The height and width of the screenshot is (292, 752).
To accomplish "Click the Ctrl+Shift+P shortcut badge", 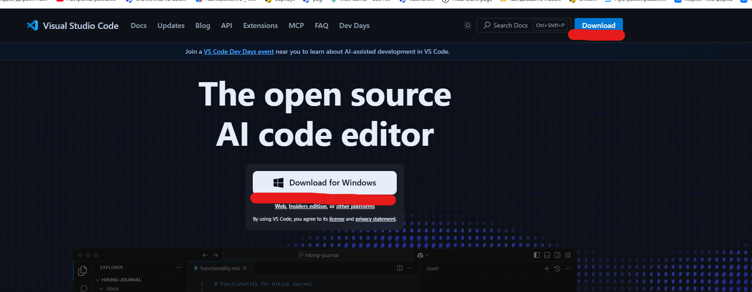I will [x=550, y=25].
